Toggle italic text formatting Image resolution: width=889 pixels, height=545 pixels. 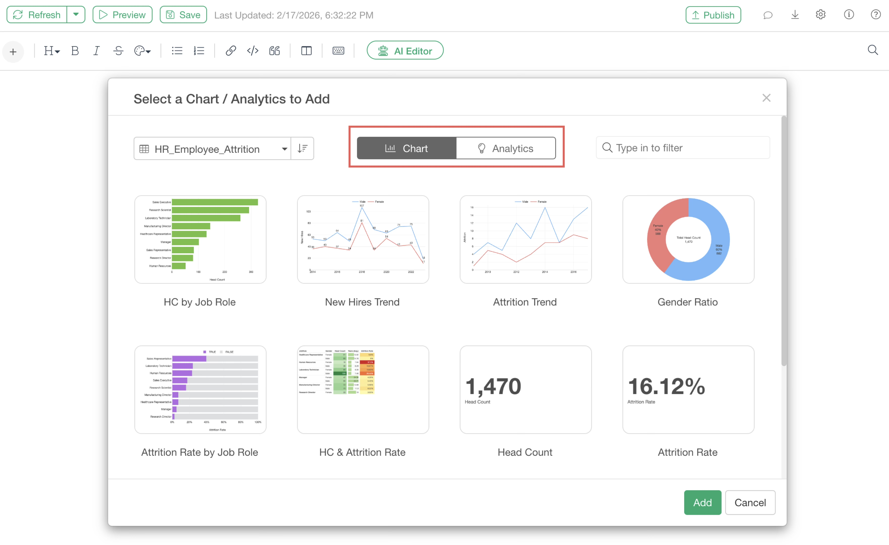click(96, 51)
